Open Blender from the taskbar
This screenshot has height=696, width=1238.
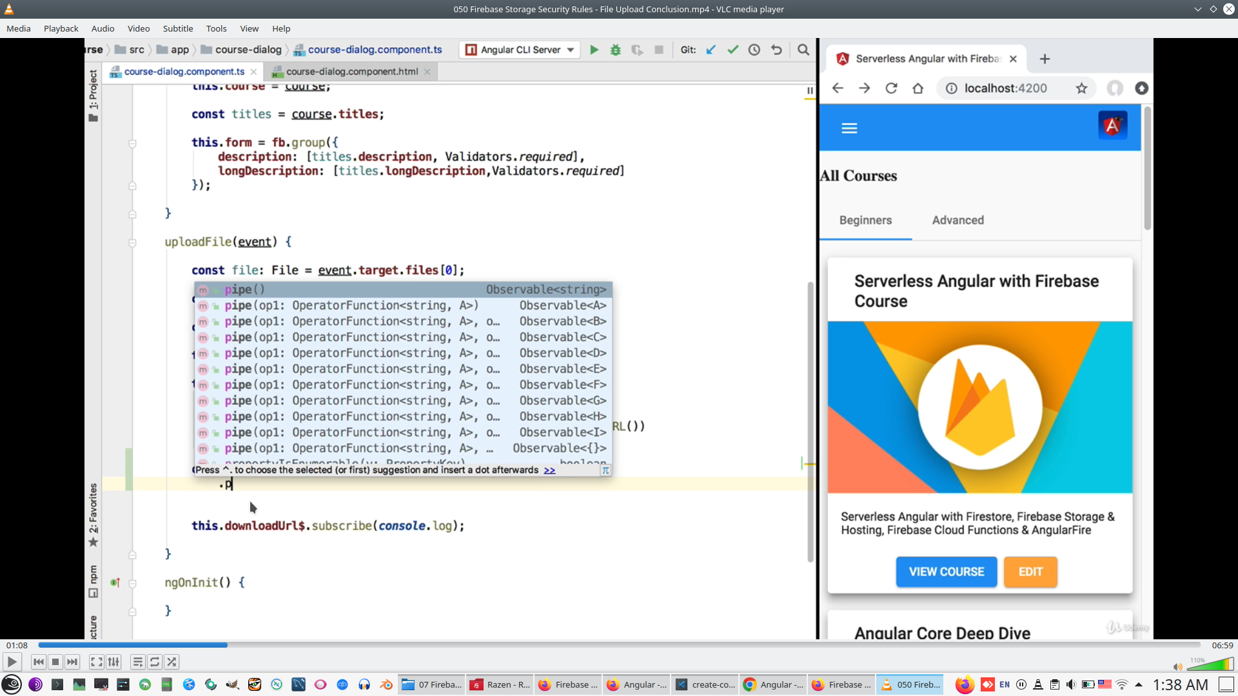[386, 685]
